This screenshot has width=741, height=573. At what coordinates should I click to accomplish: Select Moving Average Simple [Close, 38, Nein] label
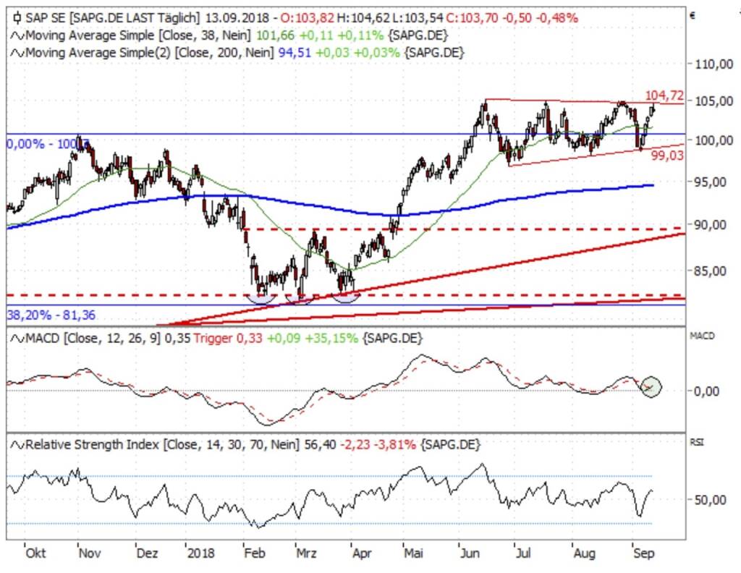138,36
